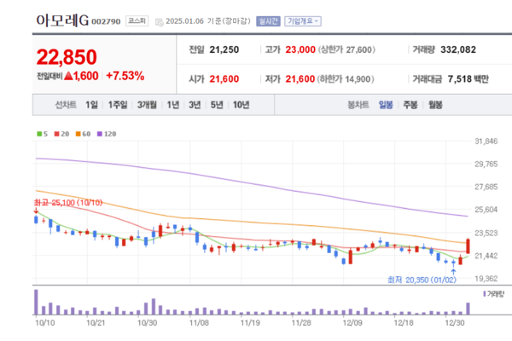The width and height of the screenshot is (512, 341).
Task: Click the +7.53% change percentage
Action: click(125, 76)
